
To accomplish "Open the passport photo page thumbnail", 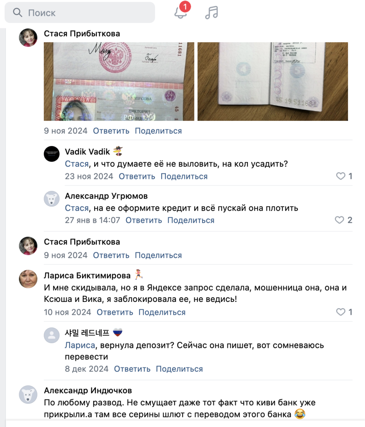I will [x=119, y=81].
